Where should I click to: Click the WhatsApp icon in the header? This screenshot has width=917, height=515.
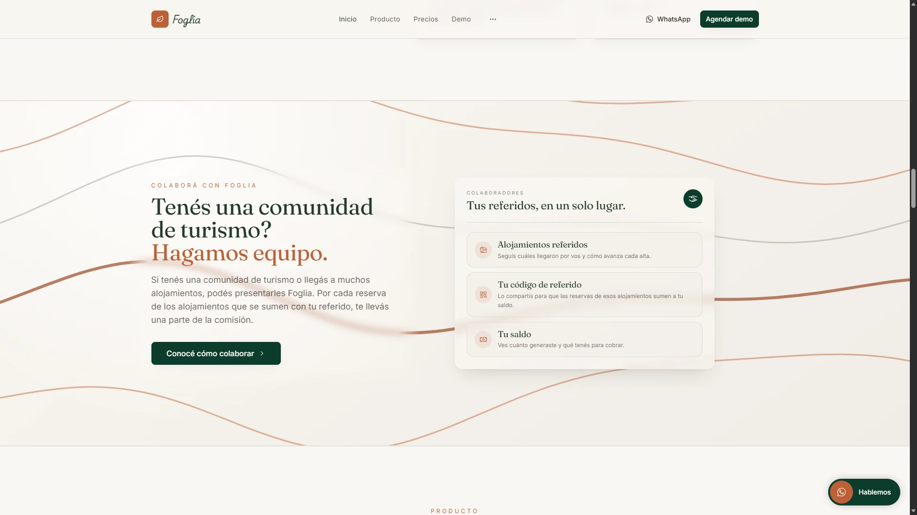pyautogui.click(x=650, y=19)
